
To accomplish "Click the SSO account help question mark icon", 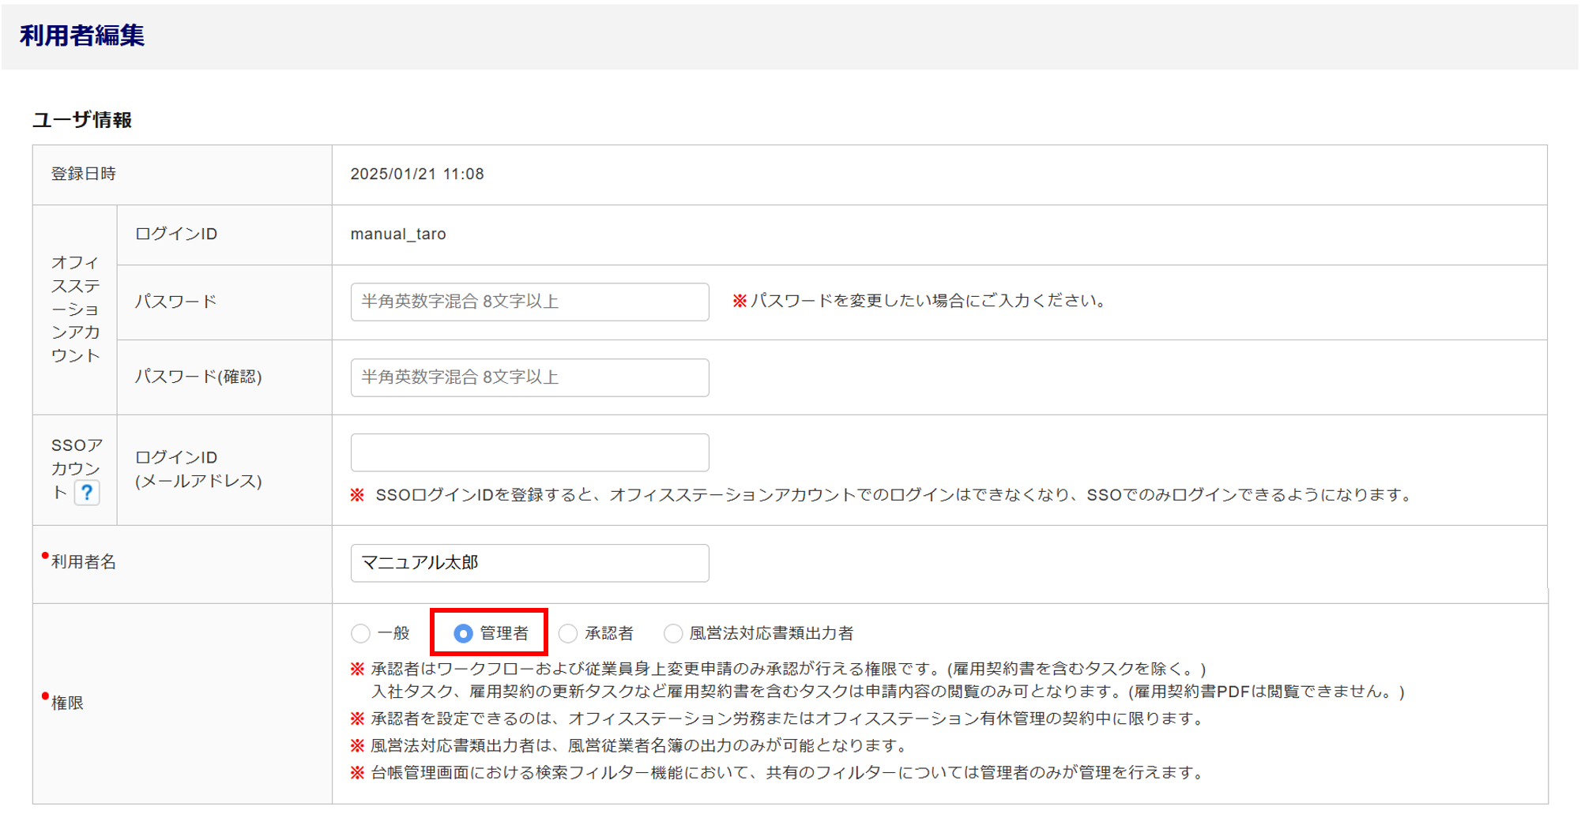I will [x=87, y=493].
